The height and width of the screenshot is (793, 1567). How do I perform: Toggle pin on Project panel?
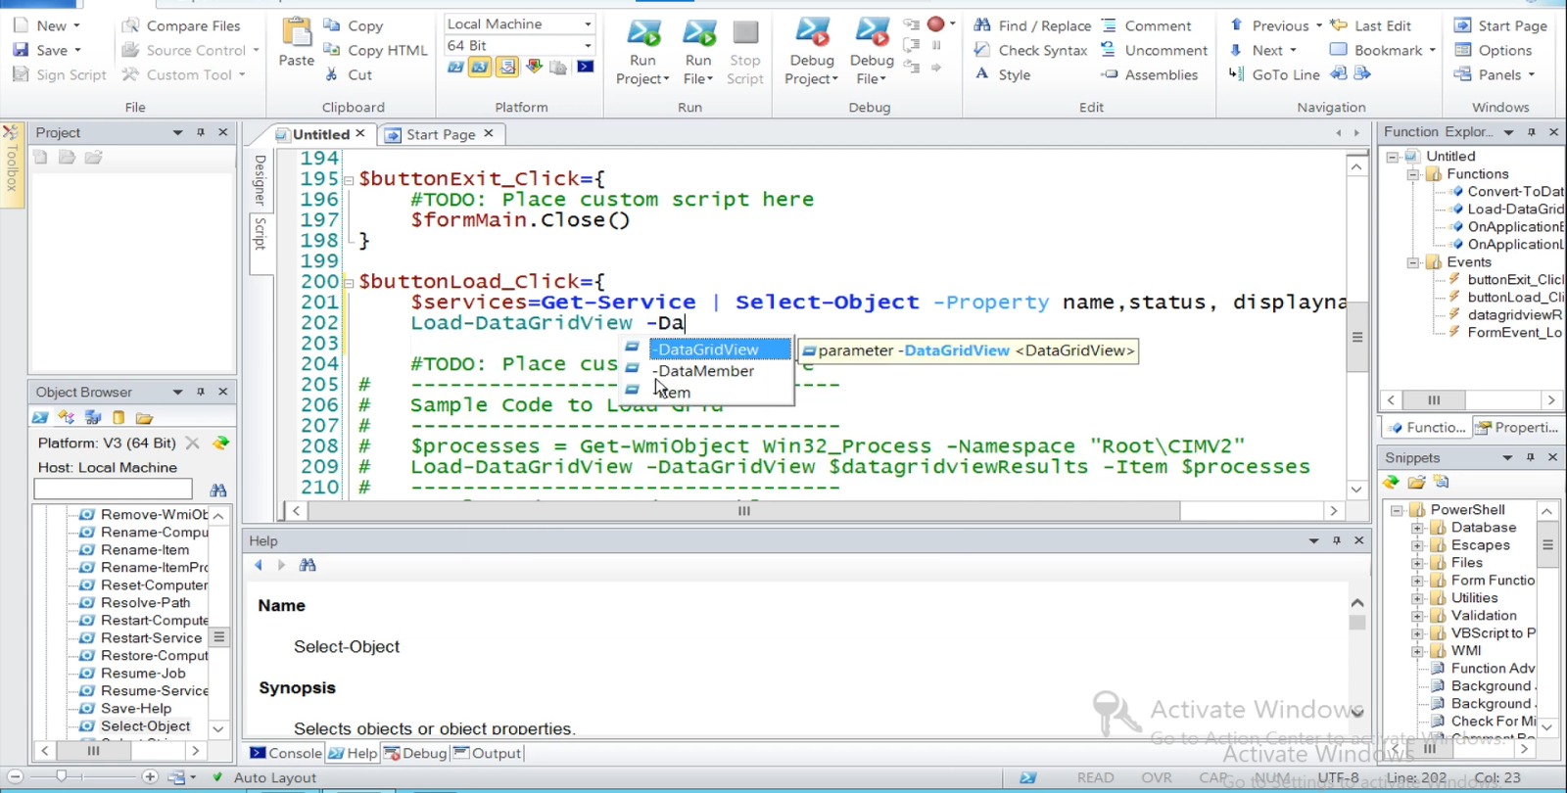[x=201, y=132]
